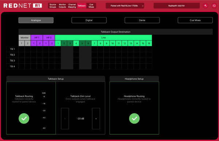Toggle TB 1 to HP 1 channel 1
This screenshot has width=219, height=141.
tap(34, 49)
